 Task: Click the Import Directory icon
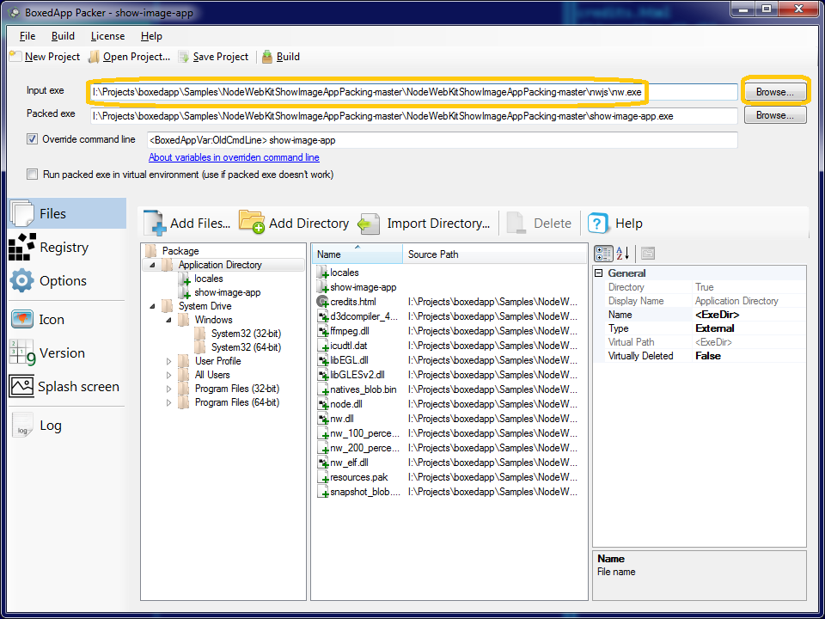pos(369,223)
